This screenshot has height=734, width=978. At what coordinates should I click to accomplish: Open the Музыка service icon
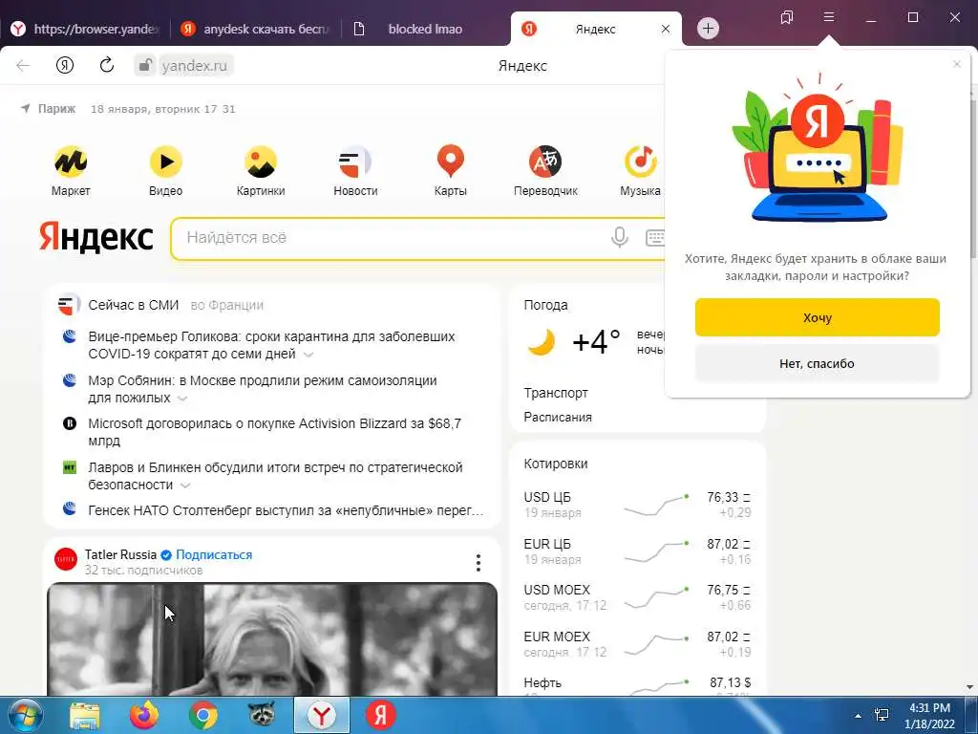[x=641, y=162]
